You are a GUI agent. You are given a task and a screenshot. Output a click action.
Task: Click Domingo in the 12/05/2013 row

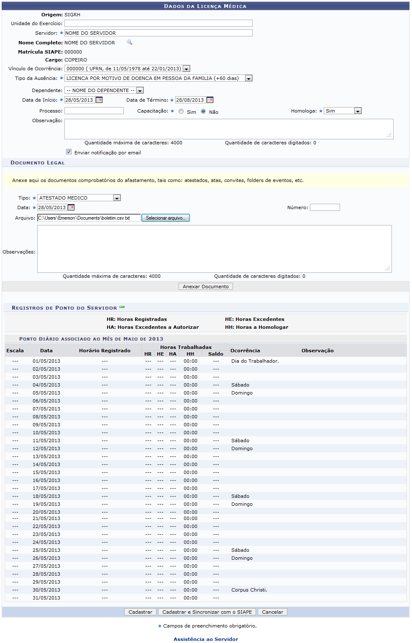tap(242, 448)
